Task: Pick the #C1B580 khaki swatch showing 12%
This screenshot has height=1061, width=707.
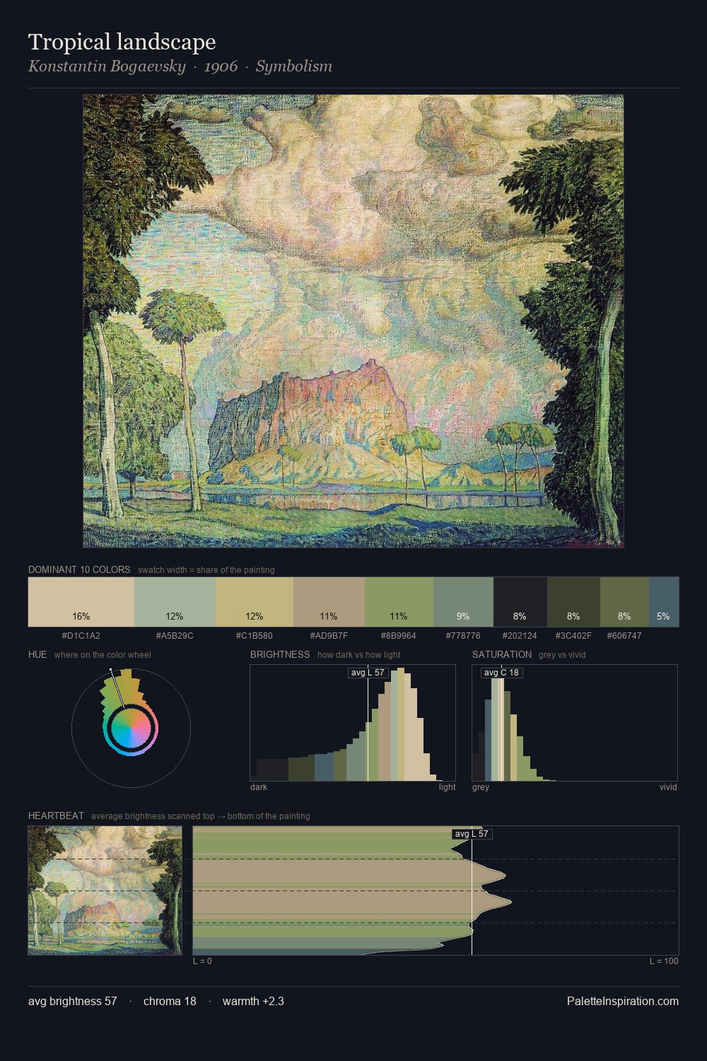Action: point(255,602)
